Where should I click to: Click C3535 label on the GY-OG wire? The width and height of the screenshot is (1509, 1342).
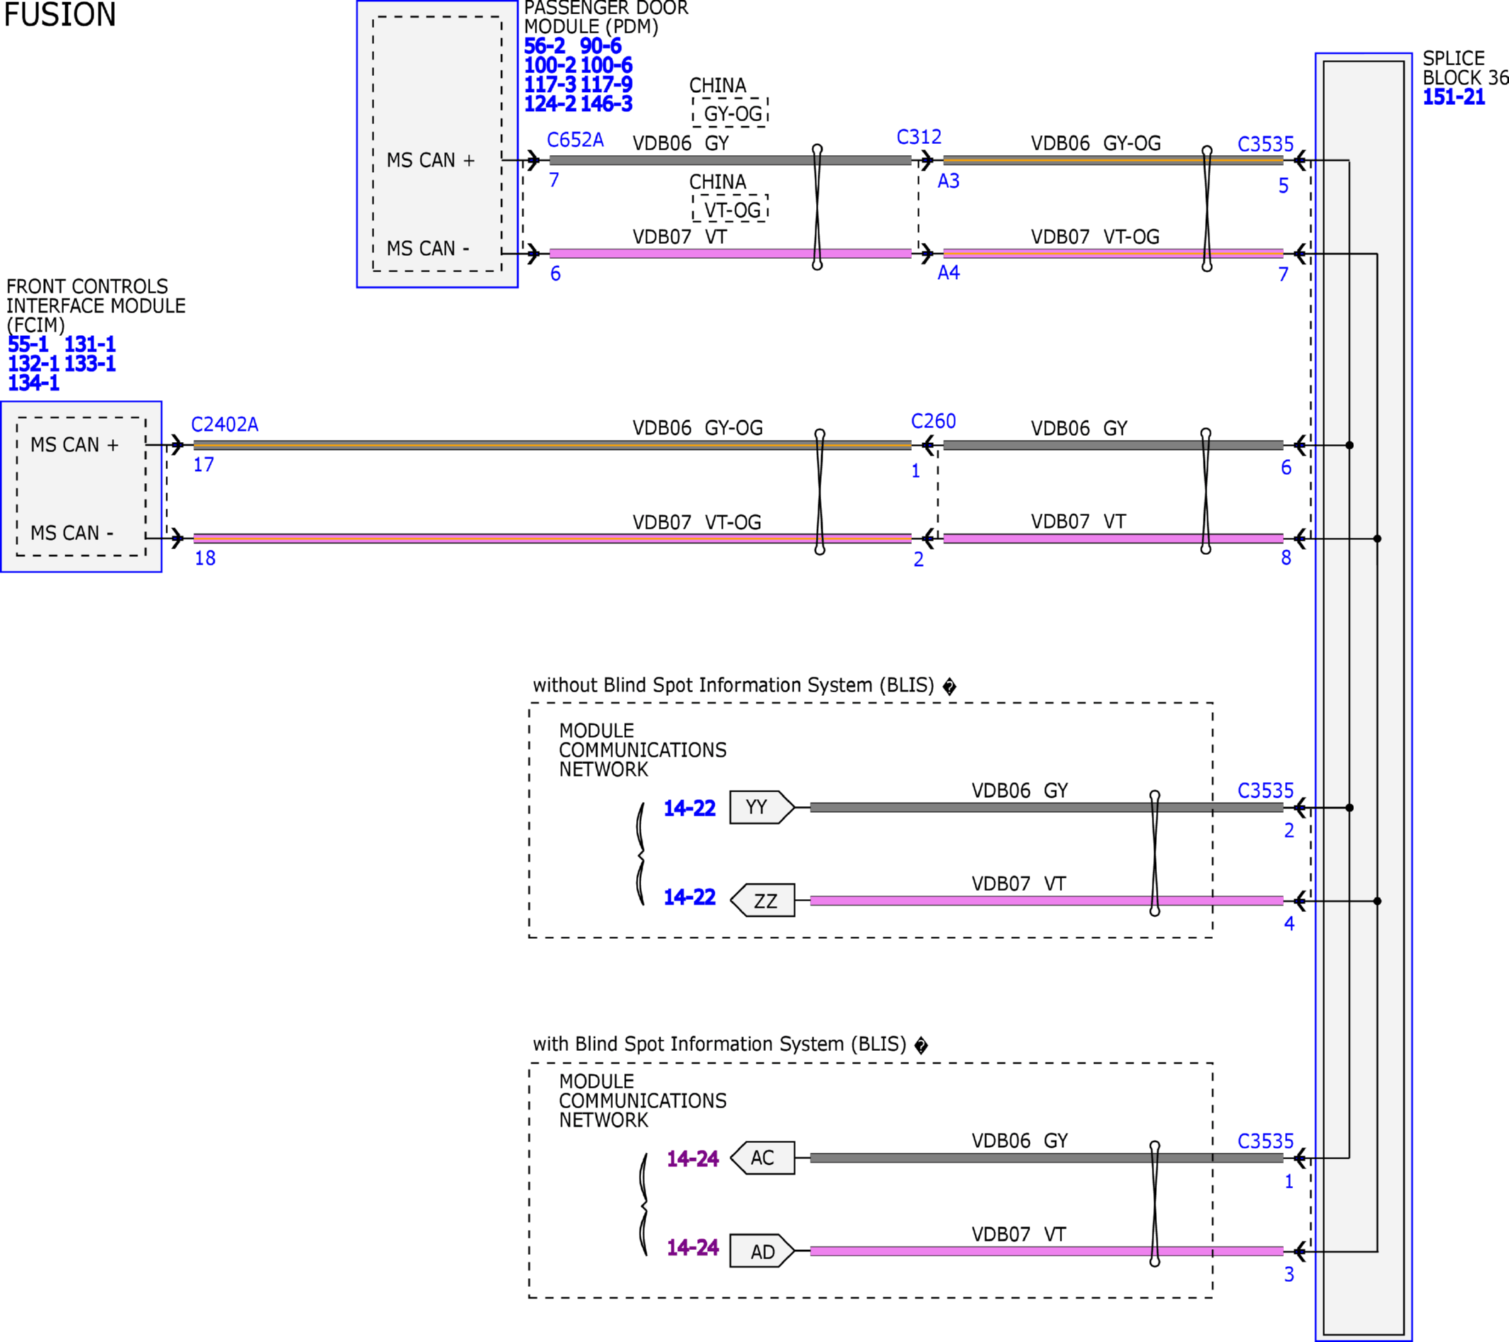coord(1265,145)
